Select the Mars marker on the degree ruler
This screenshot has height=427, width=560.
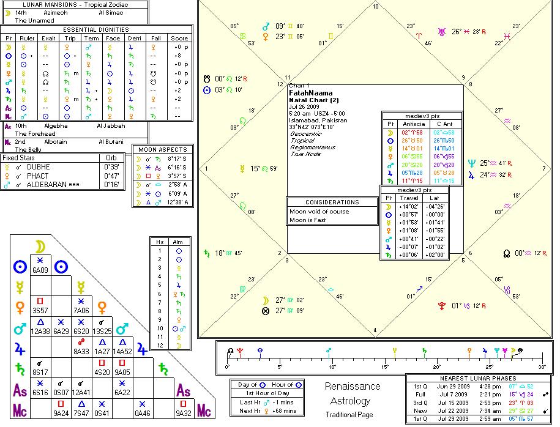[x=329, y=351]
